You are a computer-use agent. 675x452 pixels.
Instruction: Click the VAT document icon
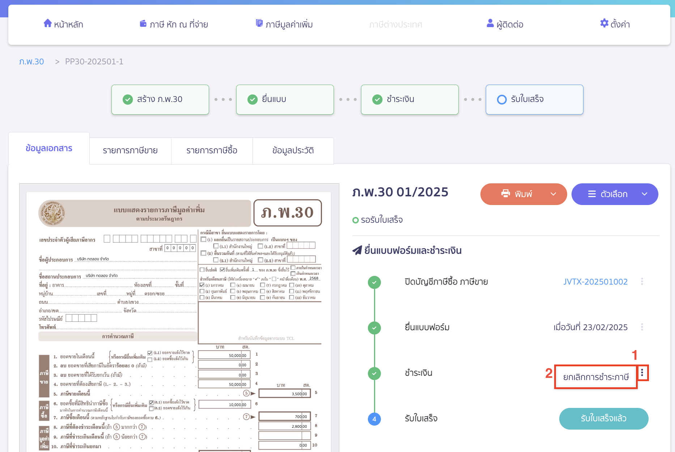point(259,24)
